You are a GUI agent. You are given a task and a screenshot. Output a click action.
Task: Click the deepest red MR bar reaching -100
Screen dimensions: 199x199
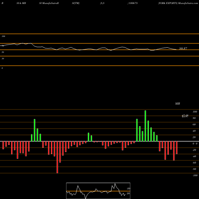pyautogui.click(x=57, y=157)
